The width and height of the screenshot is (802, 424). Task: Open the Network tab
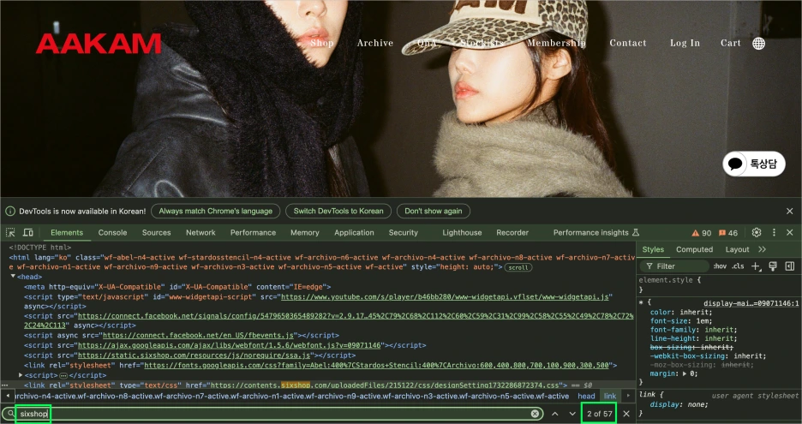click(x=200, y=232)
